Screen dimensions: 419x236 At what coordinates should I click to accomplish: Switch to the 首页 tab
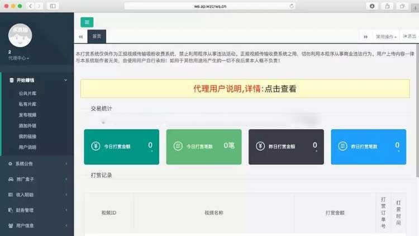tap(97, 36)
